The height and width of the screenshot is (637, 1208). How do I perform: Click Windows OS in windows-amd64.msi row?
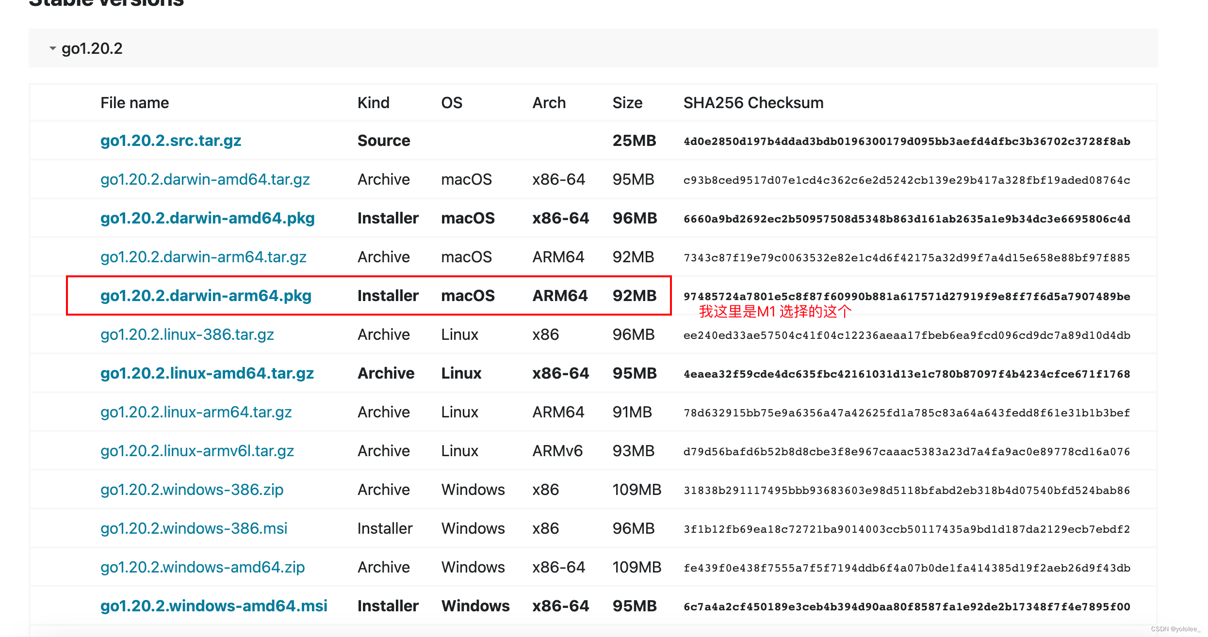click(475, 606)
